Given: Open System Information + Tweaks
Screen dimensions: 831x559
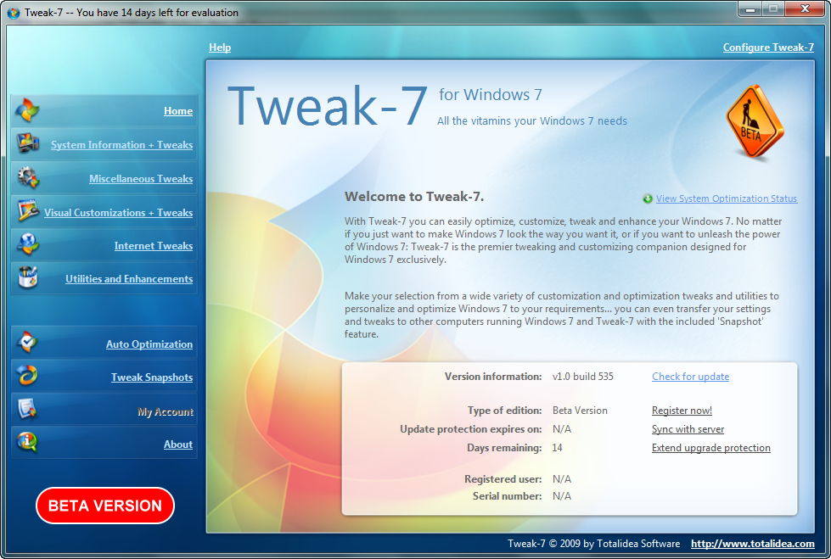Looking at the screenshot, I should pyautogui.click(x=122, y=145).
